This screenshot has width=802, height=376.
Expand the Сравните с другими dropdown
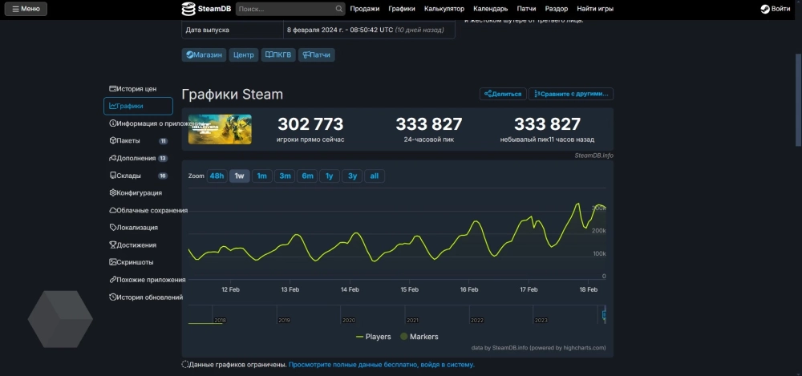pyautogui.click(x=570, y=94)
